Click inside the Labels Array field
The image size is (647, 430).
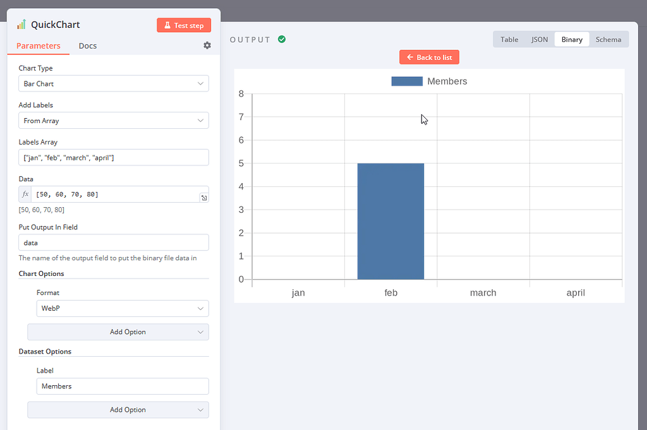(113, 157)
